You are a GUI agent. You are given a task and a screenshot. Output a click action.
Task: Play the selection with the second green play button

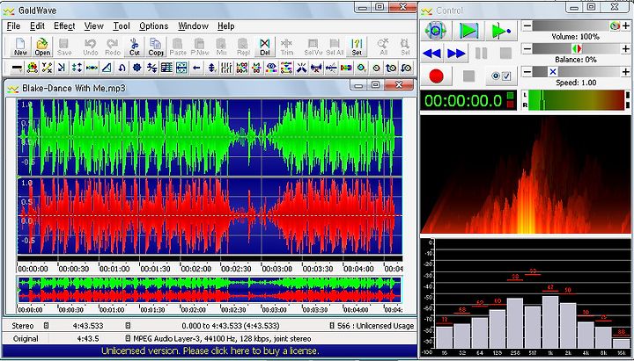468,31
